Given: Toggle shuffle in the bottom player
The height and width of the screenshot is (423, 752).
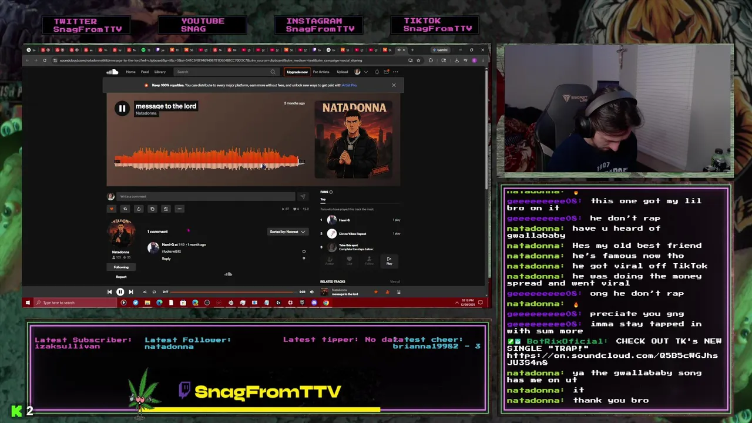Looking at the screenshot, I should [145, 291].
